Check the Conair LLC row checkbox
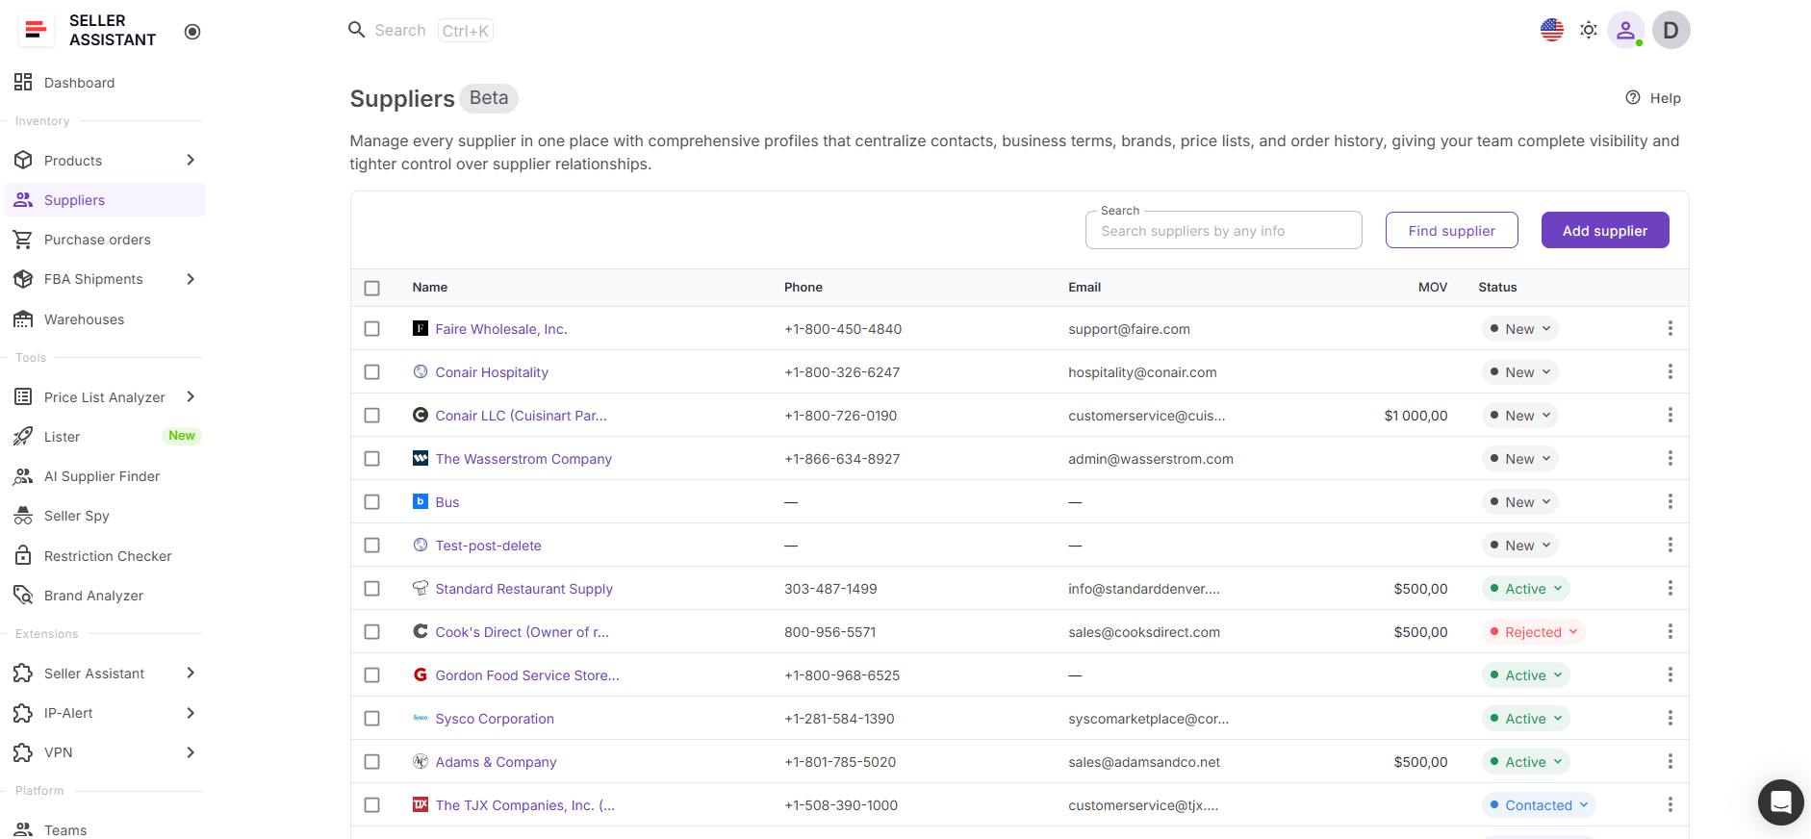The height and width of the screenshot is (839, 1811). (372, 416)
